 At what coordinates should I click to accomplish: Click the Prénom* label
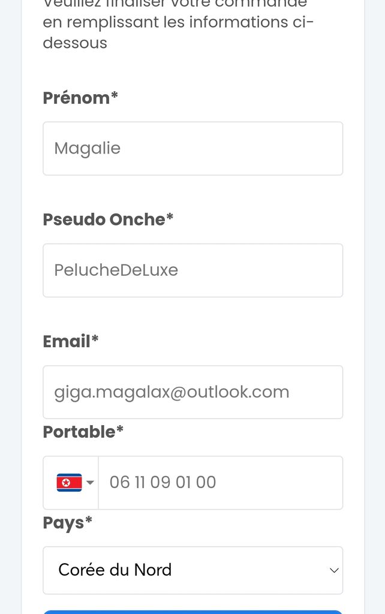80,98
